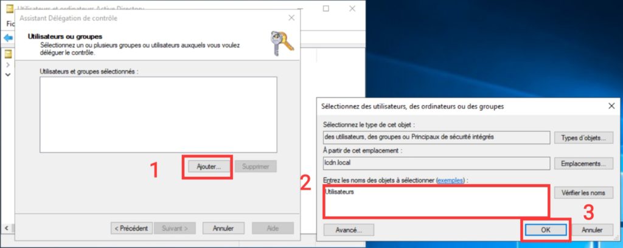Open the Avancé... search options
This screenshot has width=623, height=248.
pos(349,230)
